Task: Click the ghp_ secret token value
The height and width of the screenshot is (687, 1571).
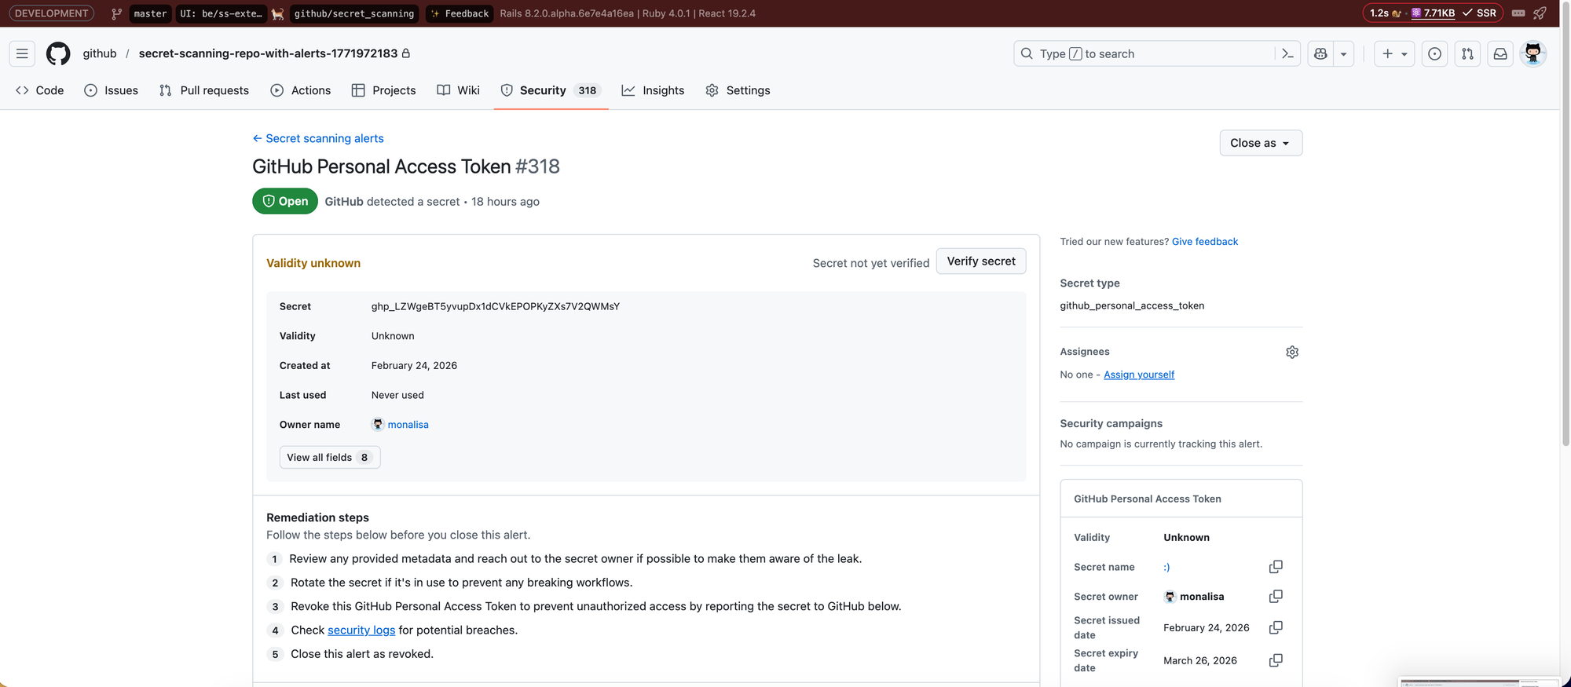Action: coord(496,306)
